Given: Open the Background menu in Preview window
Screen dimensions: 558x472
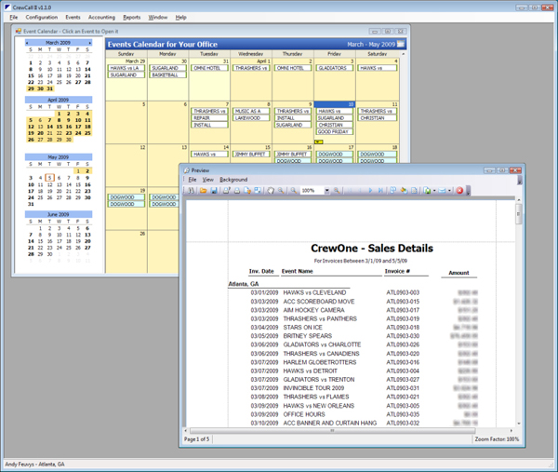Looking at the screenshot, I should click(233, 180).
